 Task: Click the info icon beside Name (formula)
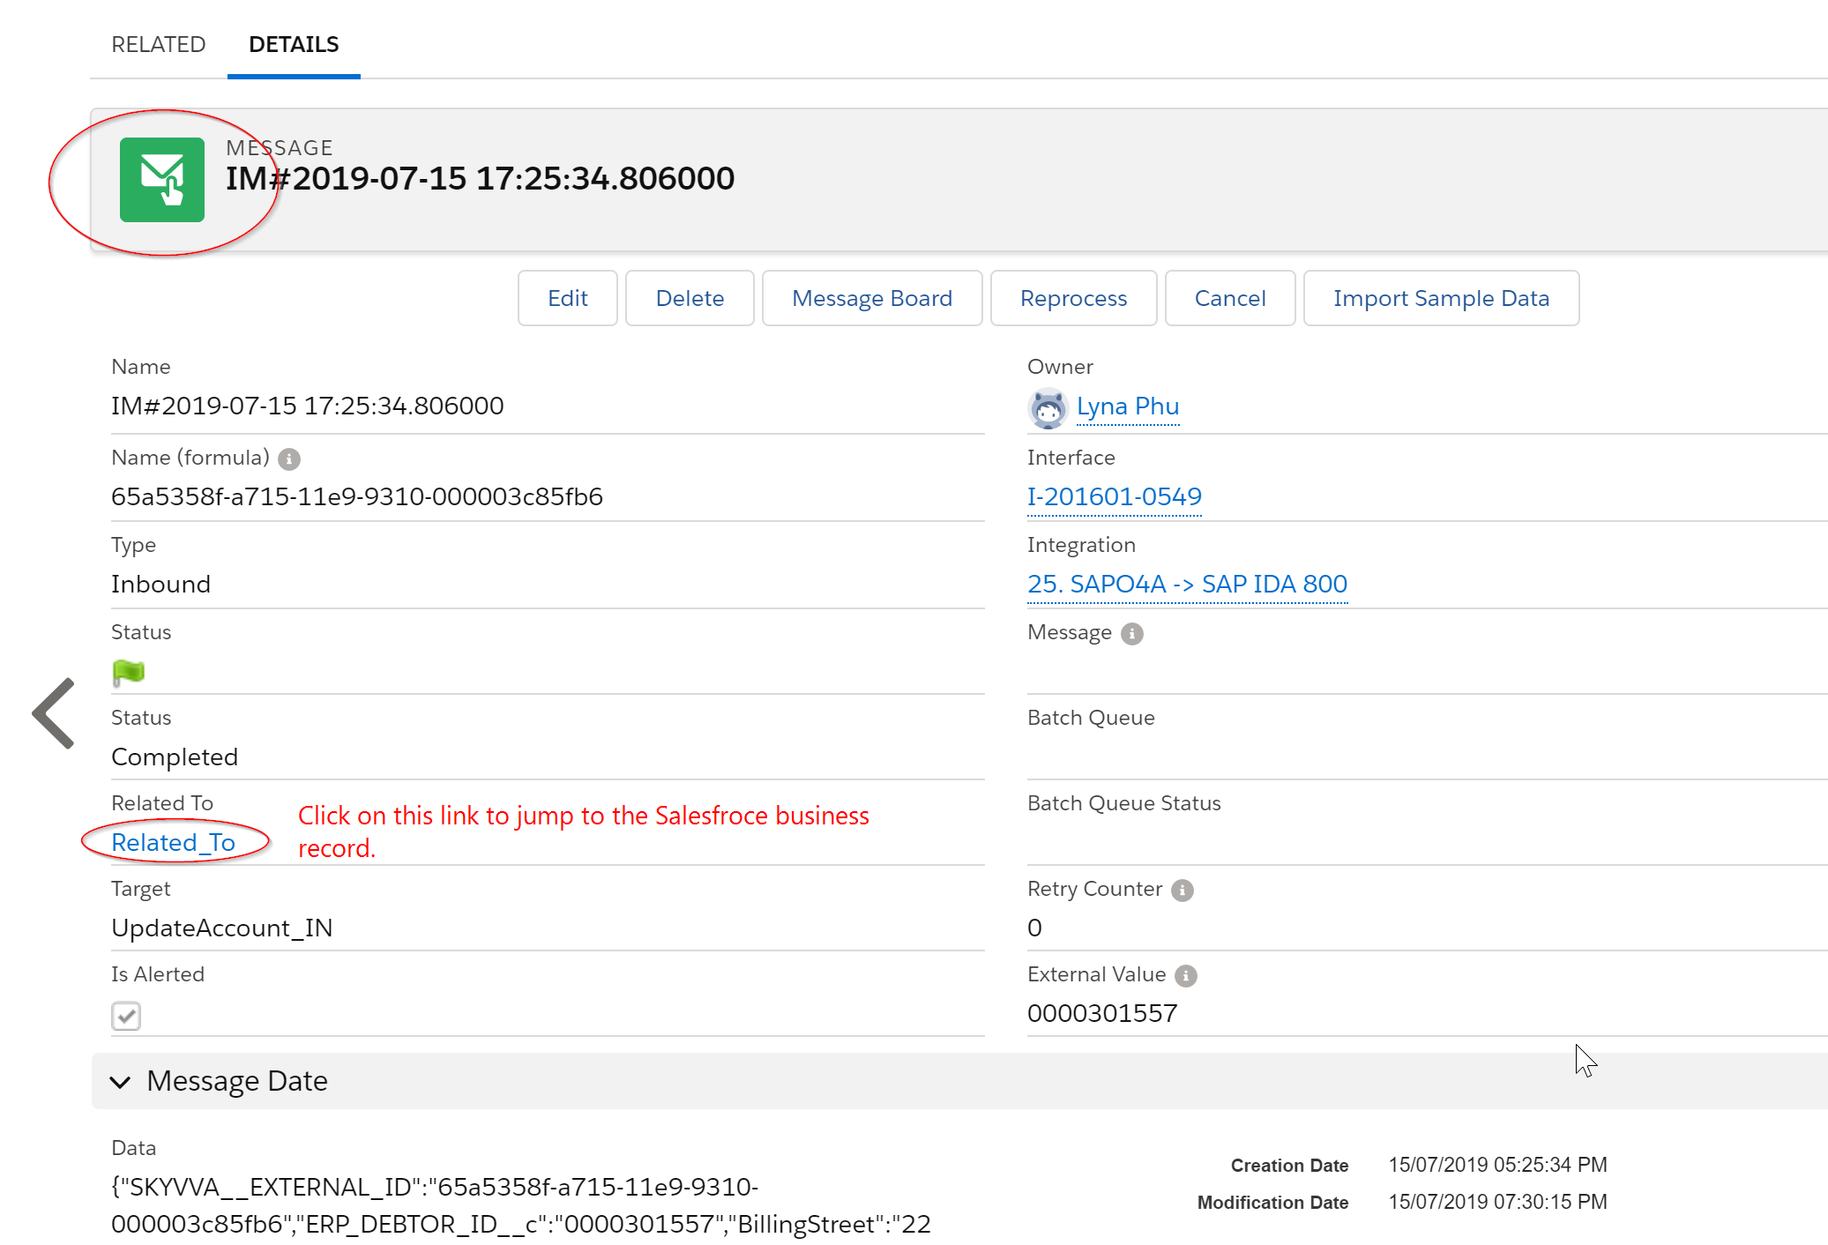(289, 459)
